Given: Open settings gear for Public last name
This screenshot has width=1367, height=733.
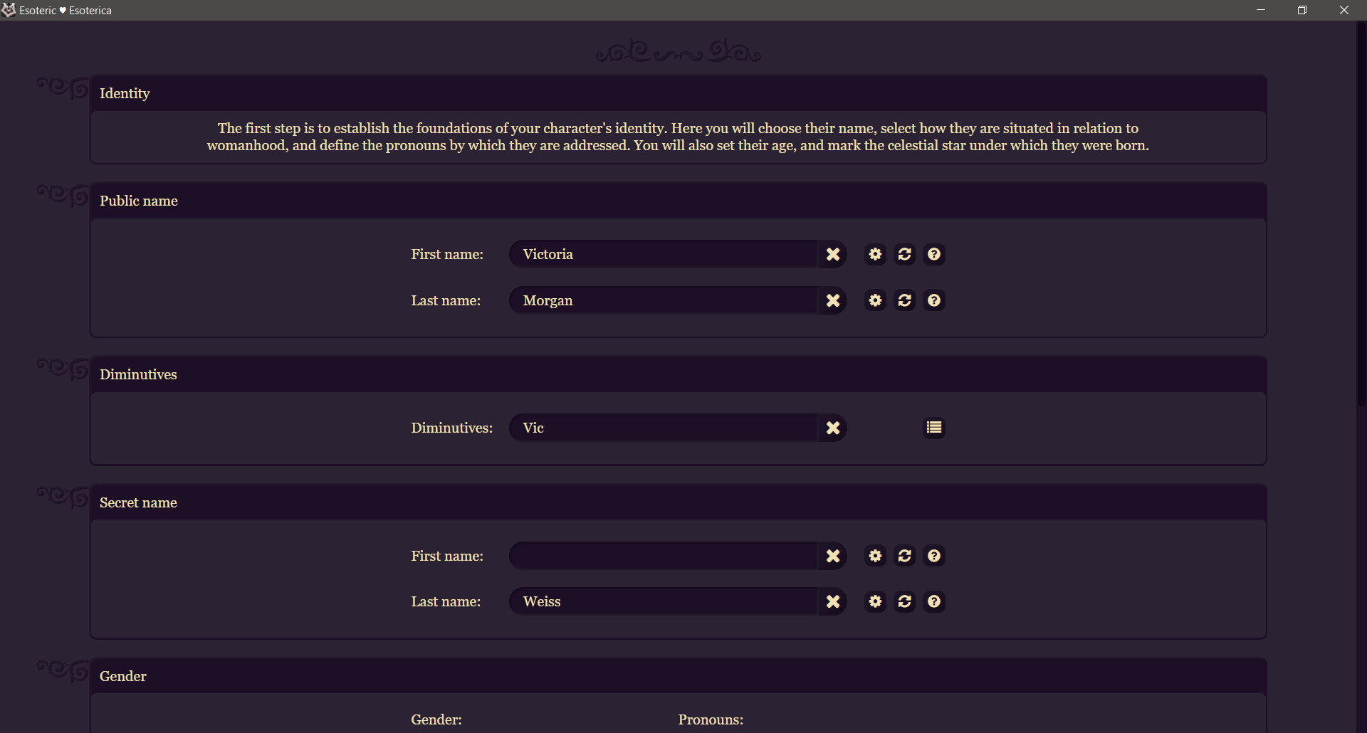Looking at the screenshot, I should pos(875,300).
